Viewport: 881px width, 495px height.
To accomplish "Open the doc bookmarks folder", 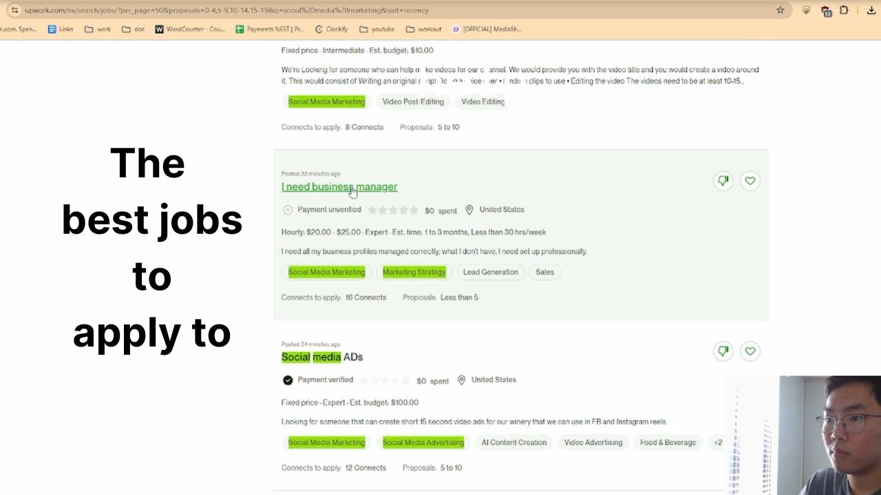I will (x=134, y=30).
